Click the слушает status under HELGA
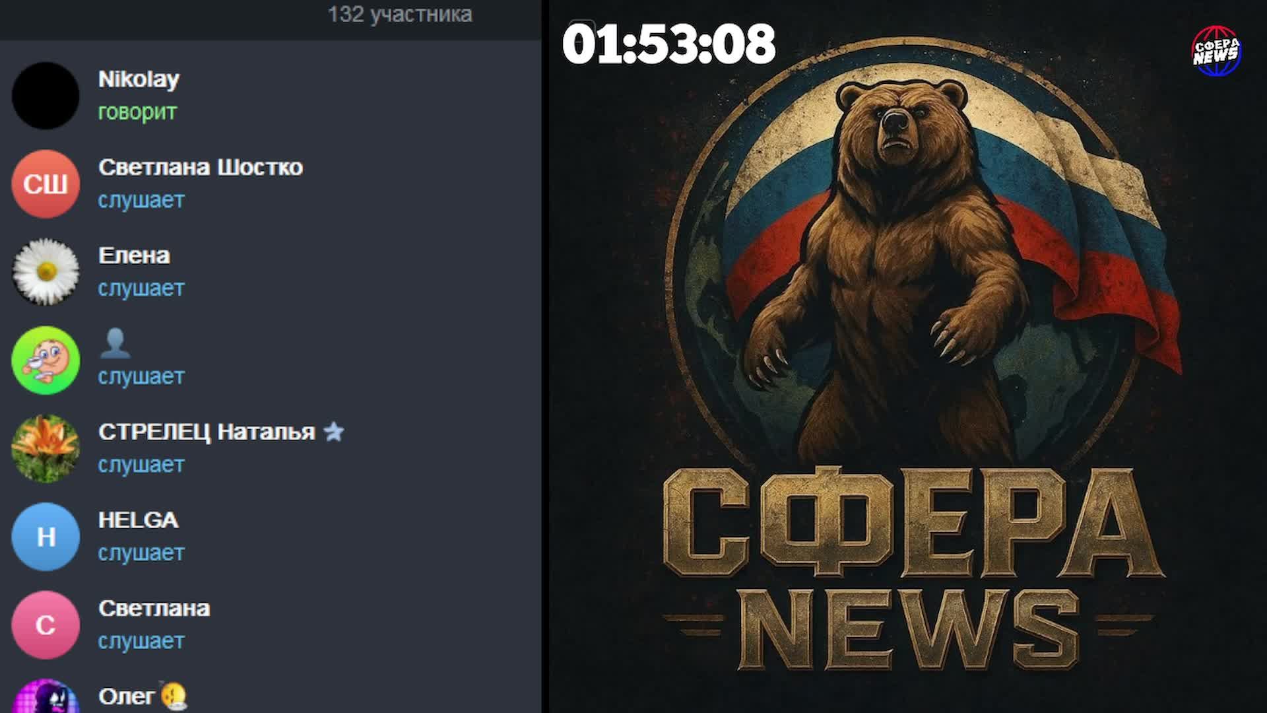This screenshot has height=713, width=1267. click(141, 553)
